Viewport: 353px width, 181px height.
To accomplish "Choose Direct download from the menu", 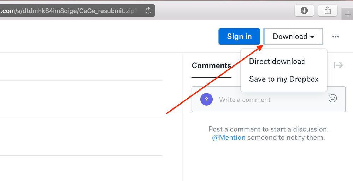I will [x=277, y=61].
